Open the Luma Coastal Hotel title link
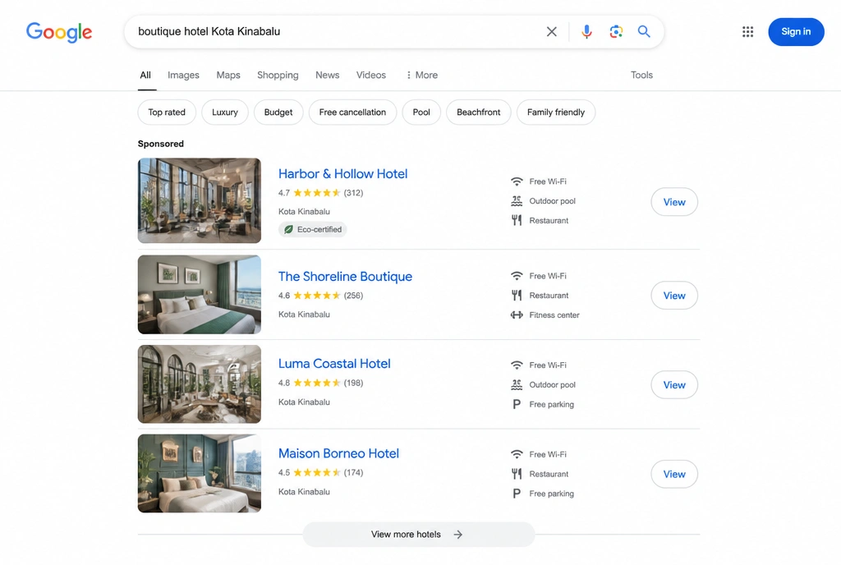The width and height of the screenshot is (841, 565). tap(334, 364)
